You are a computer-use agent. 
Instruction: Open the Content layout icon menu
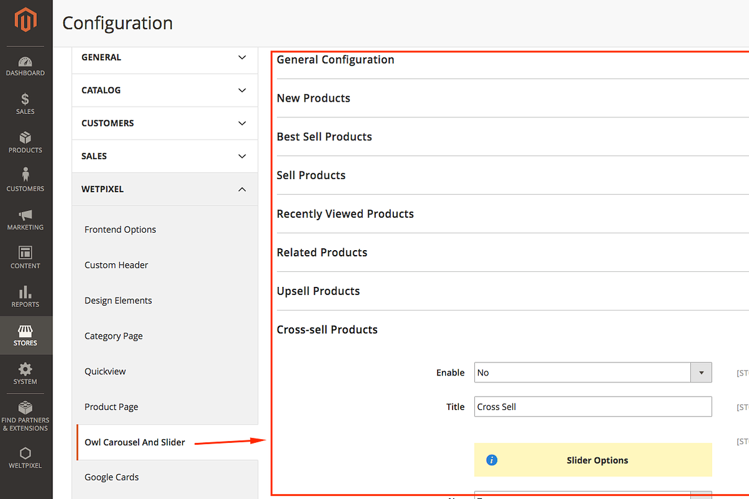tap(26, 258)
